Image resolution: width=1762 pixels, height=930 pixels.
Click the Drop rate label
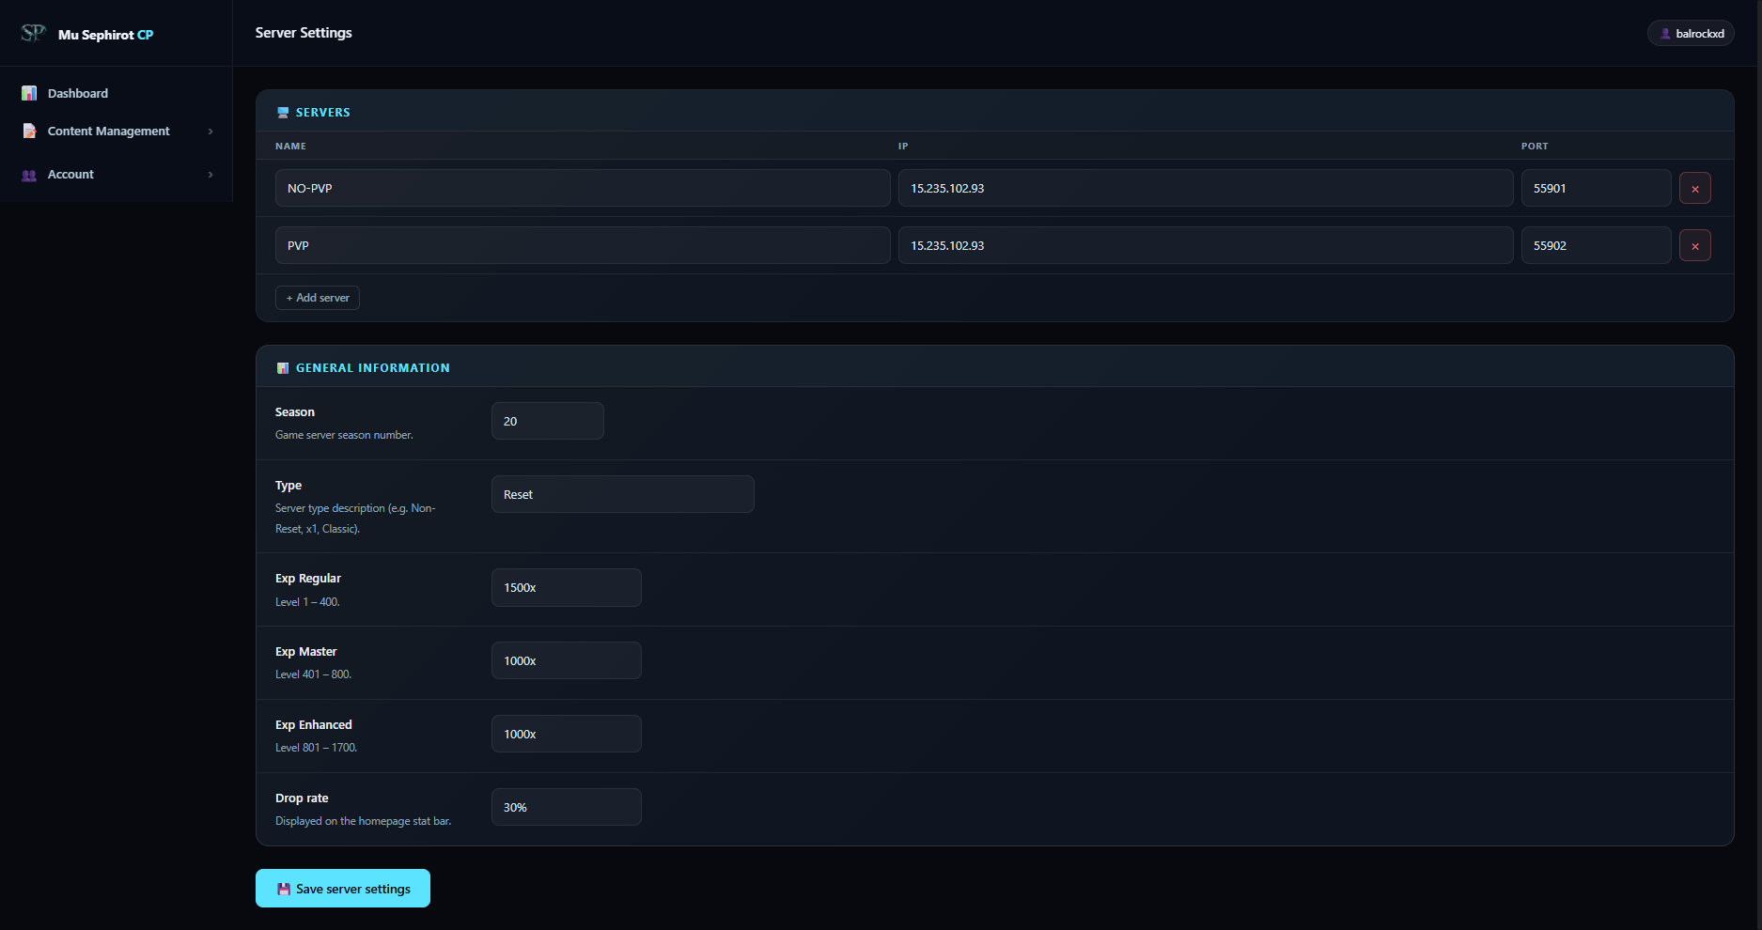pyautogui.click(x=302, y=798)
